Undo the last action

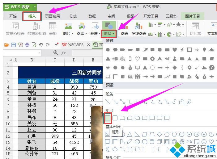point(41,45)
